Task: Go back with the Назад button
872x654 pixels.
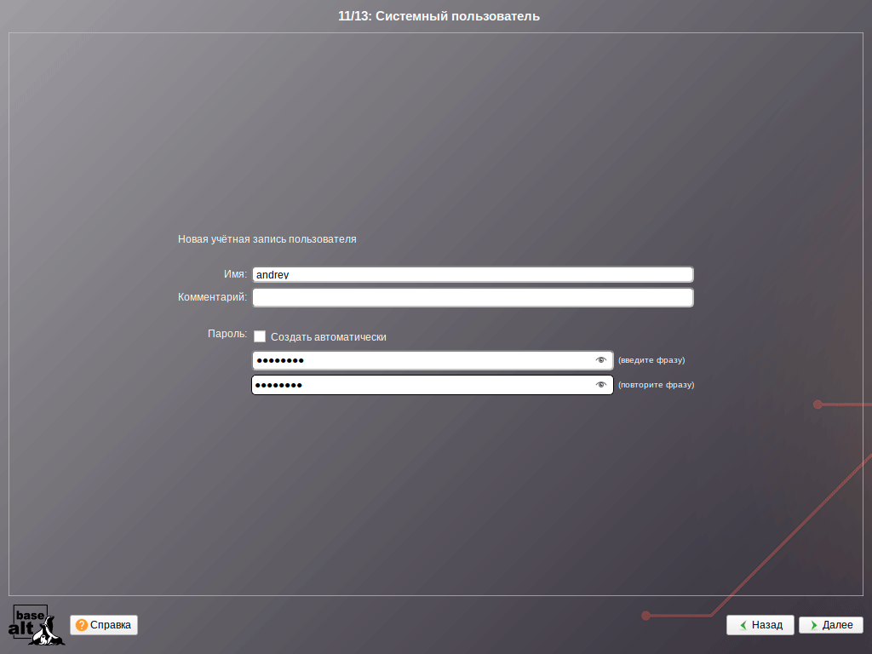Action: click(760, 625)
